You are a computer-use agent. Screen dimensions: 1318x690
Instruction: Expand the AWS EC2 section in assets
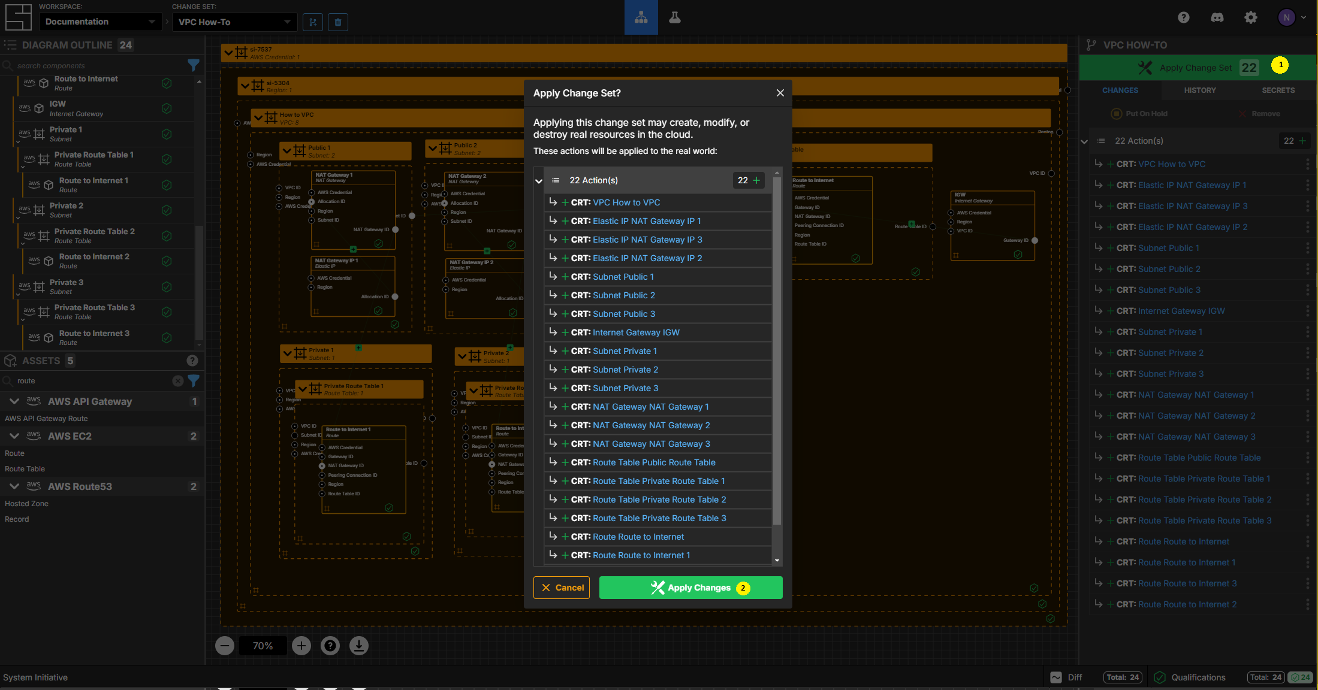point(15,435)
